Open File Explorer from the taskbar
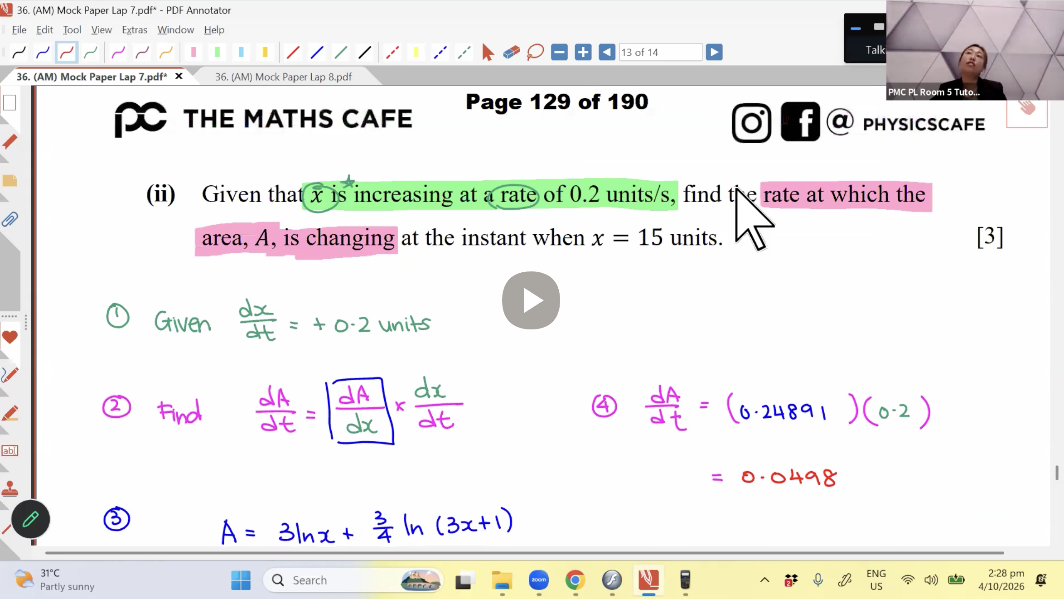Image resolution: width=1064 pixels, height=599 pixels. point(502,580)
